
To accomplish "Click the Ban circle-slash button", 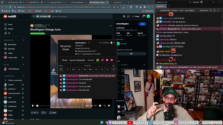I will (x=114, y=69).
